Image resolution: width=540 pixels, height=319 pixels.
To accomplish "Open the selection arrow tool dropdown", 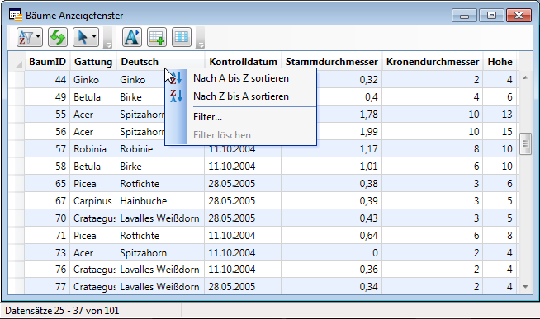I will (94, 36).
